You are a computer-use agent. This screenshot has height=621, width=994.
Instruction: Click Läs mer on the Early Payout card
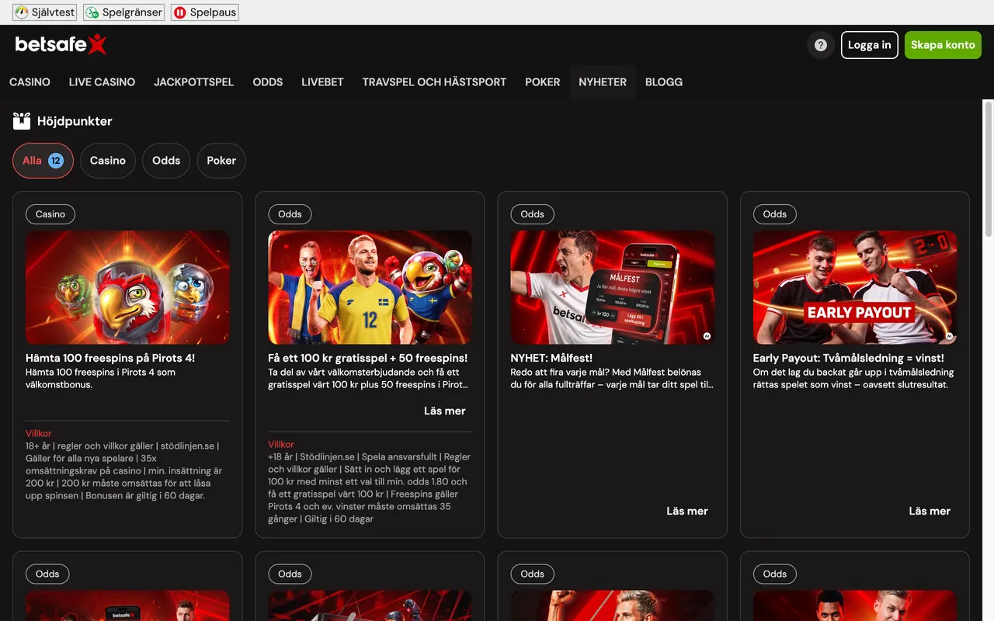tap(930, 511)
